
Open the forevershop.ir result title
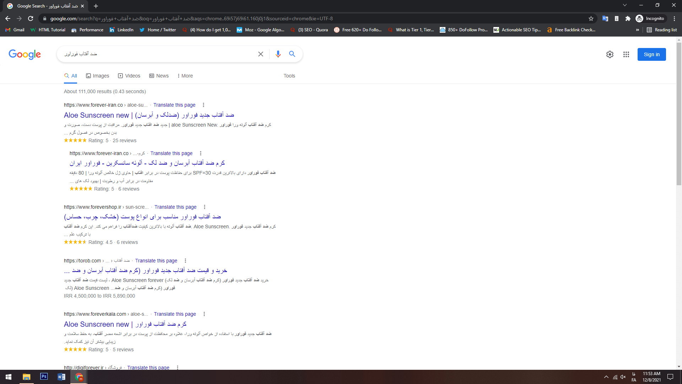point(142,217)
